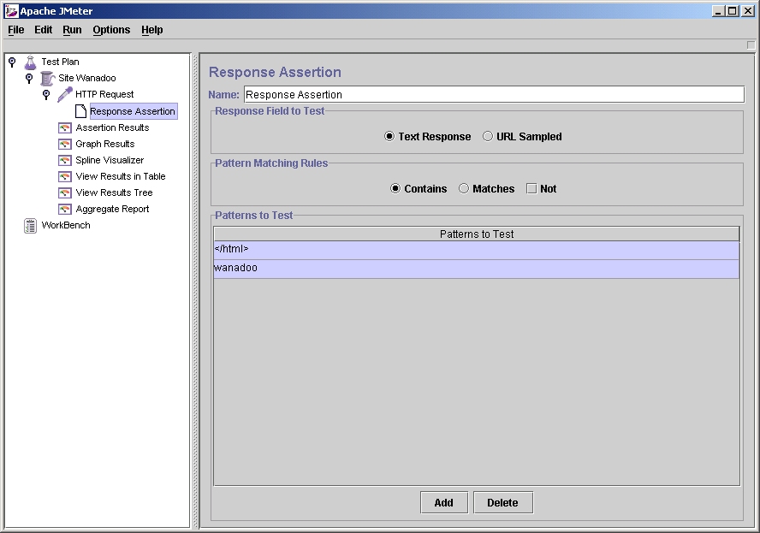
Task: Collapse the HTTP Request tree node
Action: click(x=46, y=94)
